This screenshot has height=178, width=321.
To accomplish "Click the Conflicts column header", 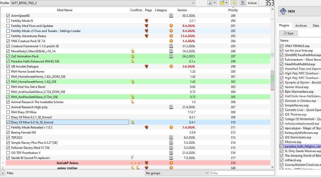I will [x=136, y=10].
